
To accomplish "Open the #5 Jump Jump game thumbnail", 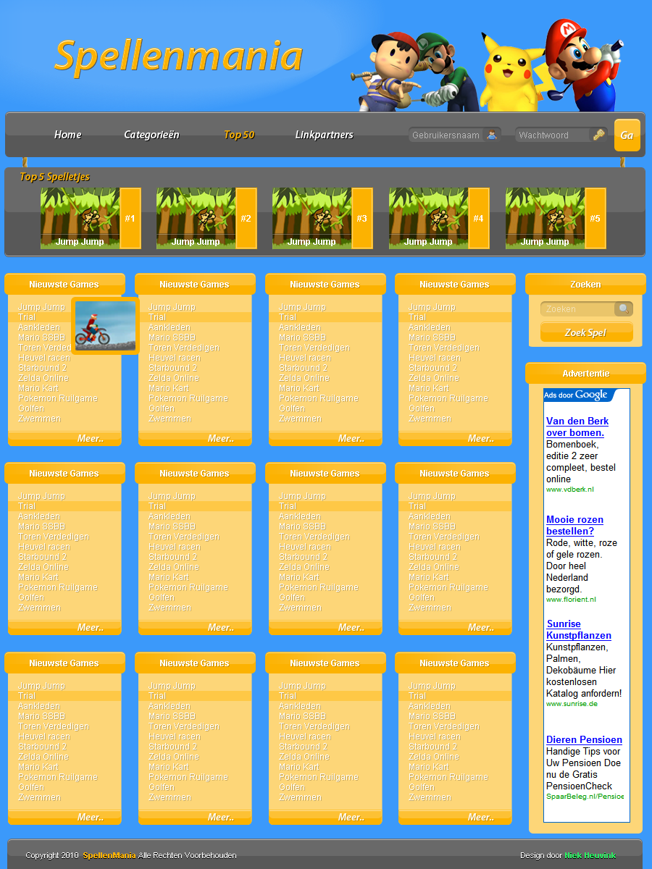I will [556, 218].
